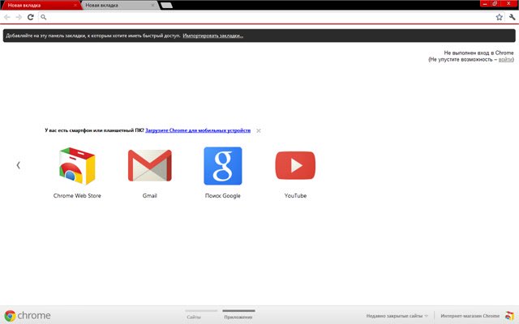The width and height of the screenshot is (519, 324).
Task: Click the forward navigation arrow
Action: point(19,17)
